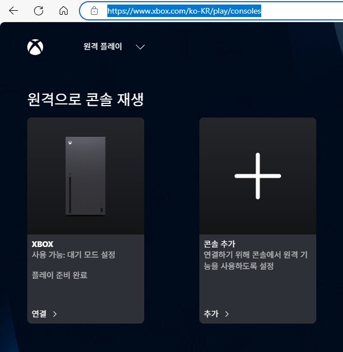This screenshot has width=343, height=352.
Task: Click the chevron next to 추가
Action: point(227,314)
